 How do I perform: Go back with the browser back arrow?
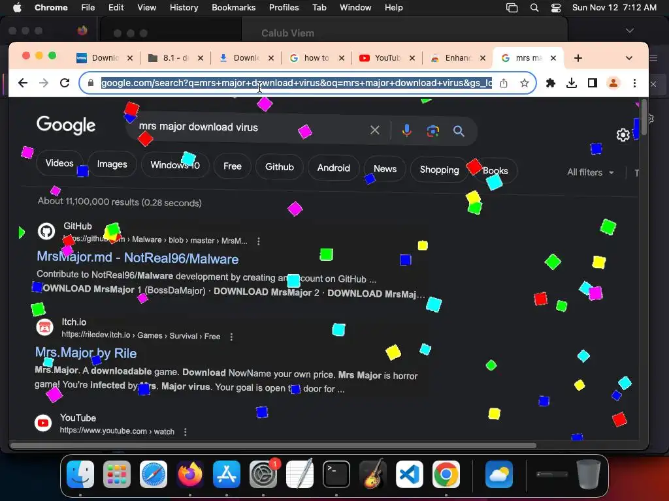click(23, 83)
